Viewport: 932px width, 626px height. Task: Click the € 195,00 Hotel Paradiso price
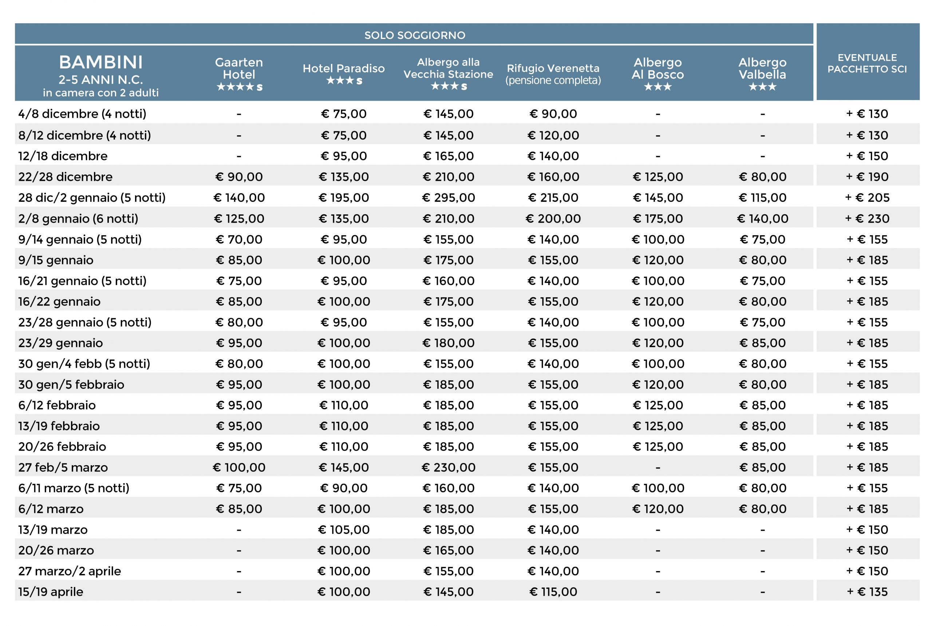coord(344,198)
